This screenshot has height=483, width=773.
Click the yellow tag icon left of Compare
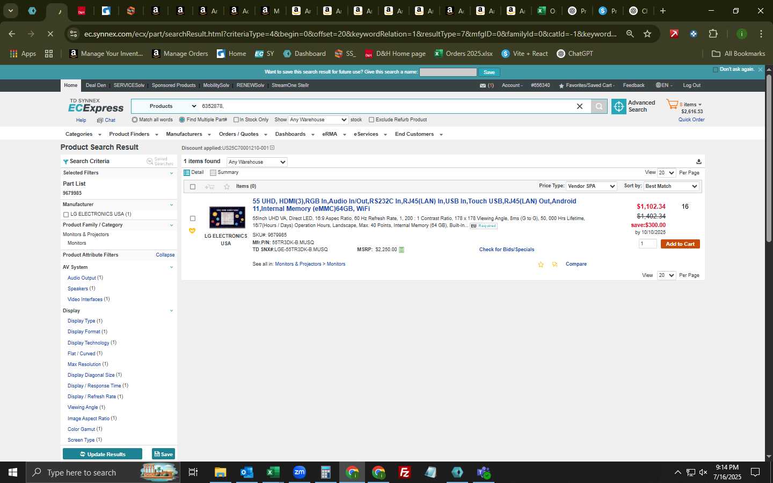click(555, 265)
